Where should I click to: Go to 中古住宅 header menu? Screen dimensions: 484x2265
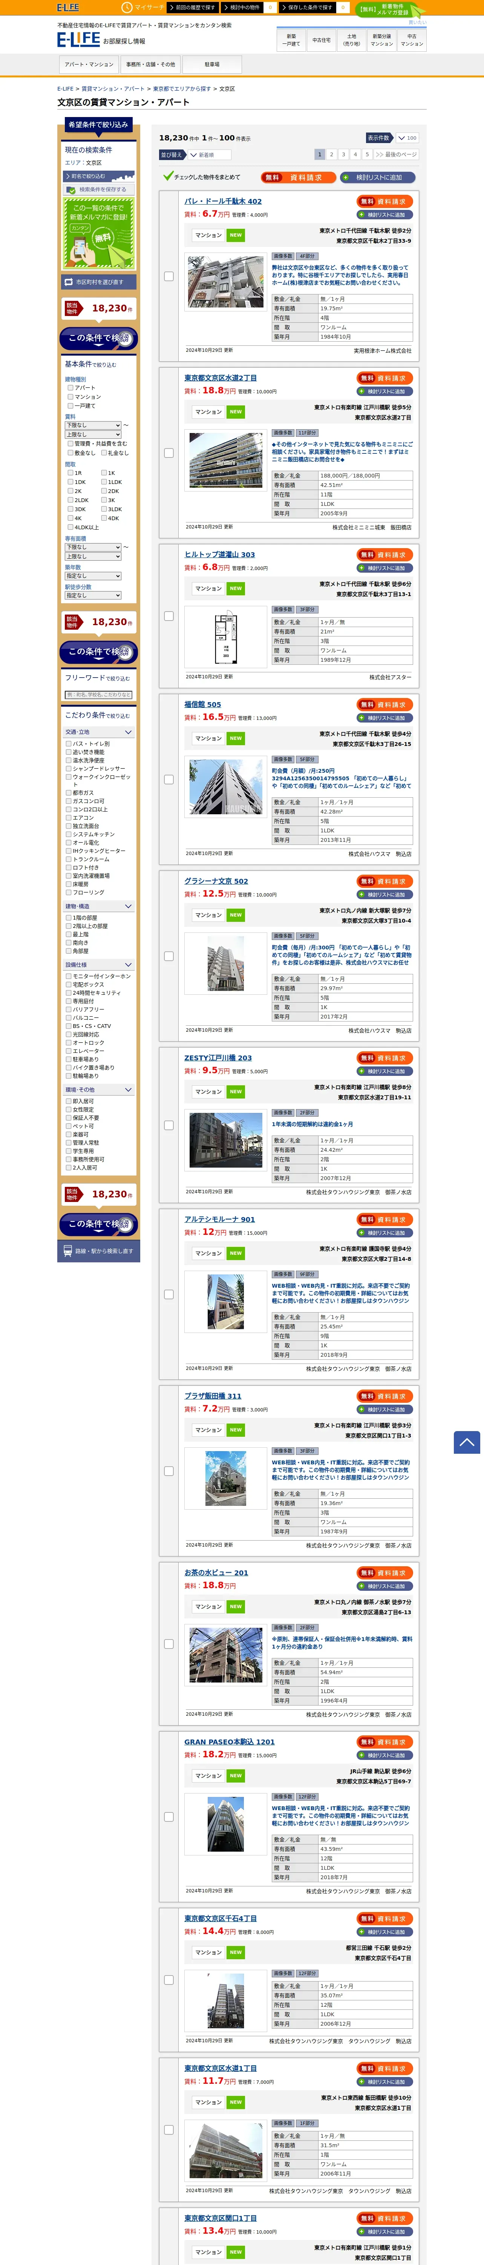coord(322,40)
